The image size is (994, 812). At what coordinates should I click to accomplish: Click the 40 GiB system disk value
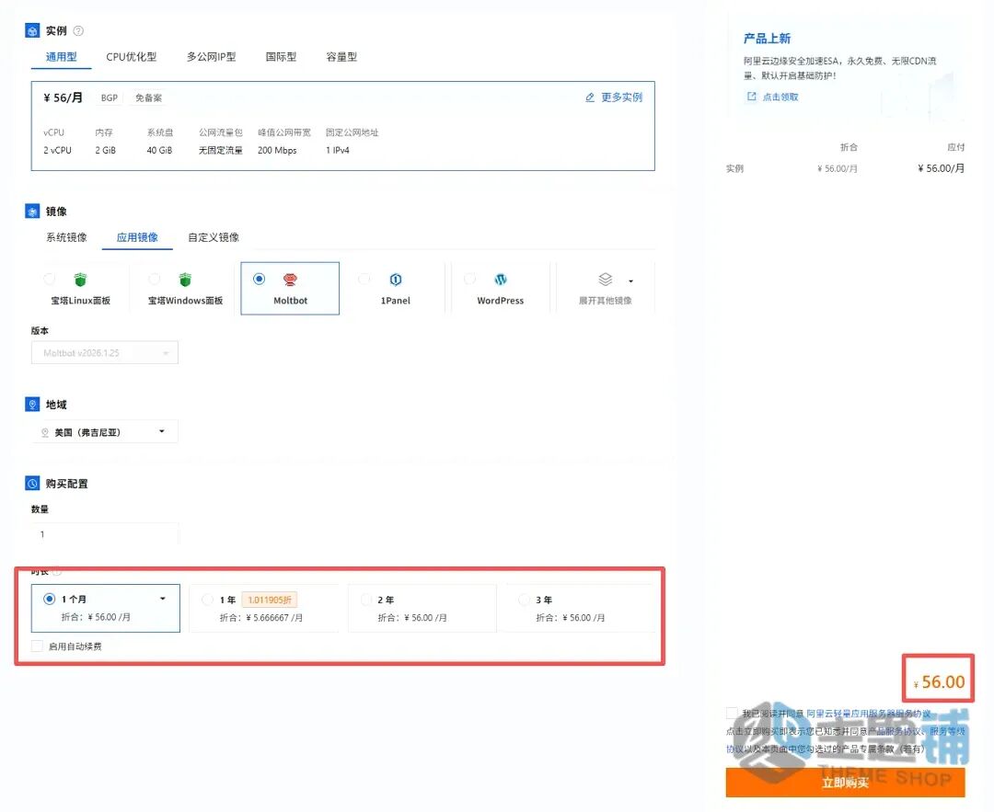160,150
